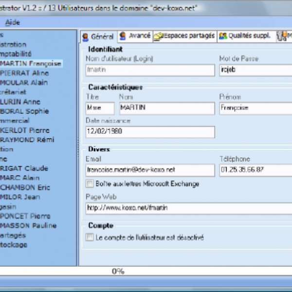Click the Espaces partagés folder icon

(x=158, y=36)
